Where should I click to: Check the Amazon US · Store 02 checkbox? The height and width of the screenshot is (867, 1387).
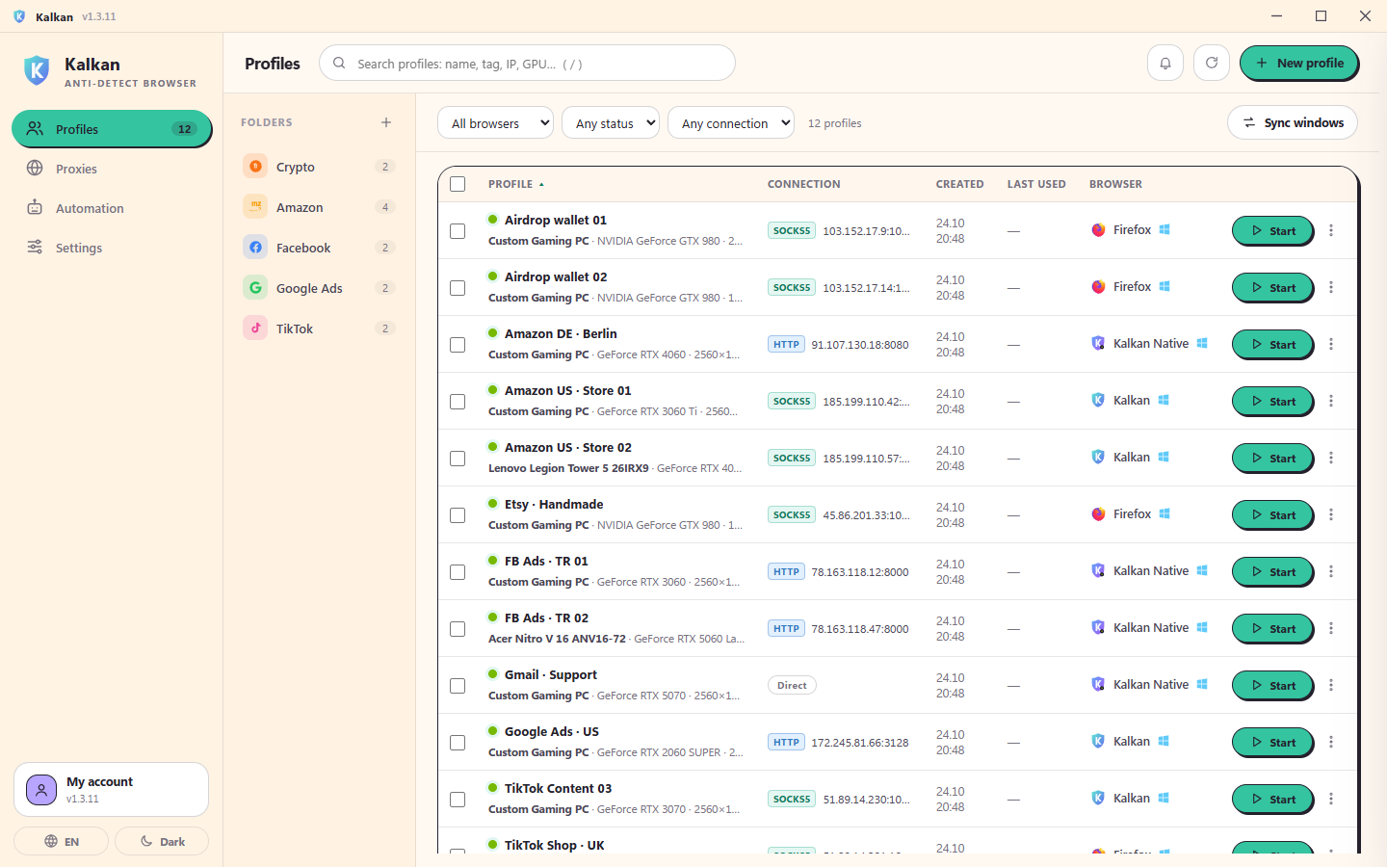pos(458,459)
